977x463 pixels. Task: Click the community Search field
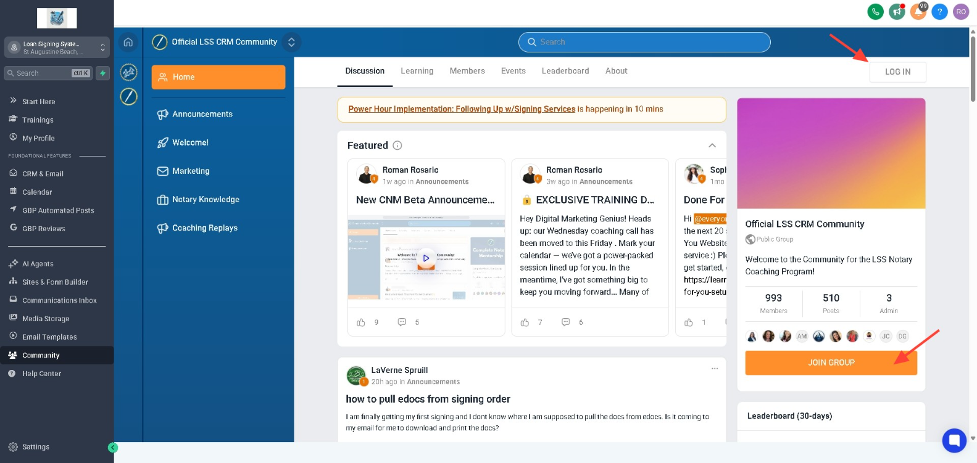[x=644, y=42]
